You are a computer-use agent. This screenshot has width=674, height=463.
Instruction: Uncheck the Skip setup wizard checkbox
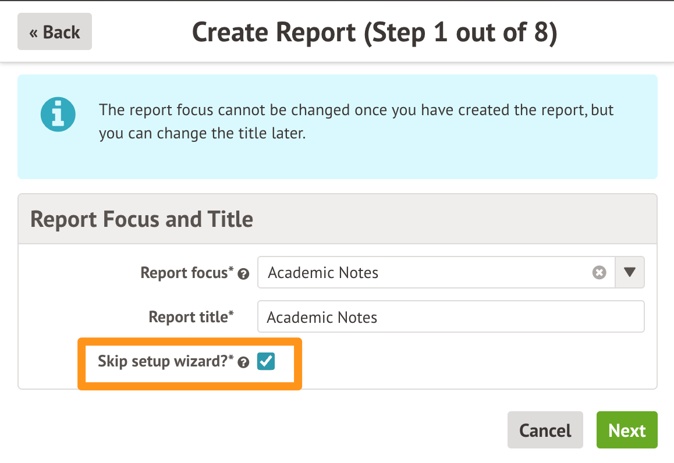coord(266,362)
